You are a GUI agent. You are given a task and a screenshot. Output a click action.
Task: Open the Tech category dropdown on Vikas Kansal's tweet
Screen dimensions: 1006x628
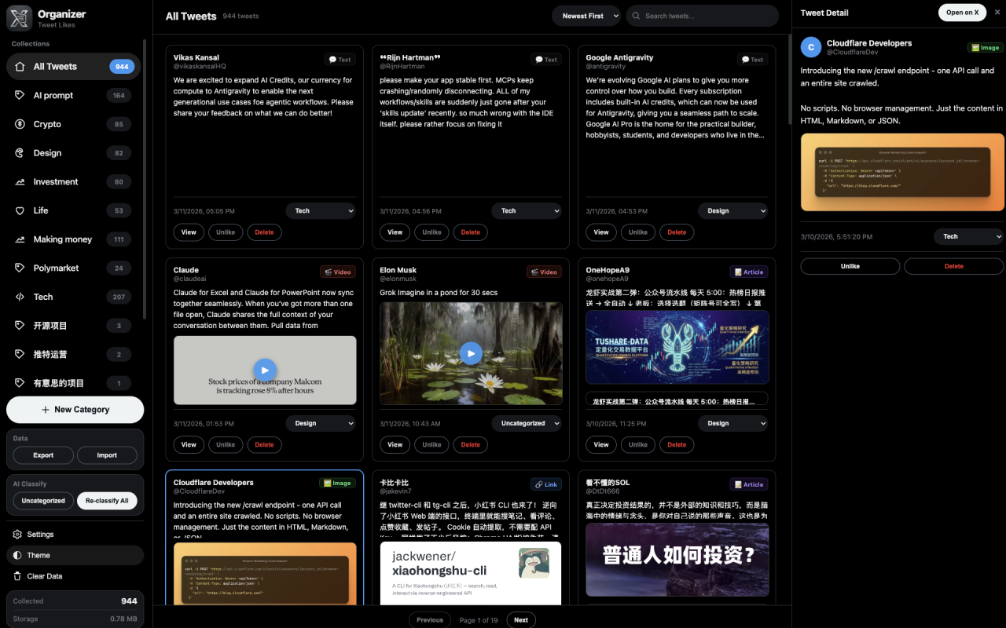point(321,211)
